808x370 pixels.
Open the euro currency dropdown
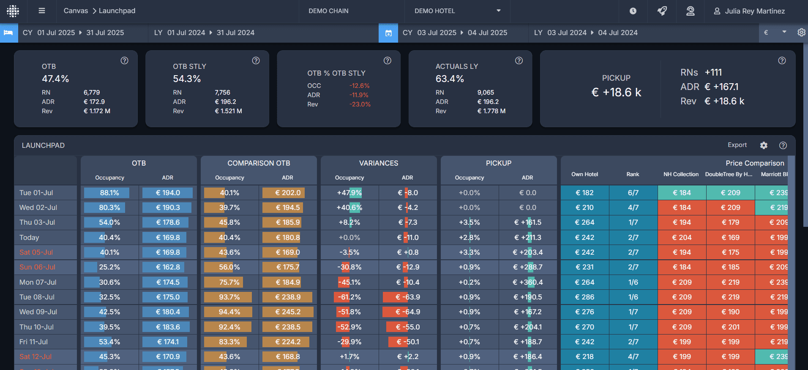[775, 33]
